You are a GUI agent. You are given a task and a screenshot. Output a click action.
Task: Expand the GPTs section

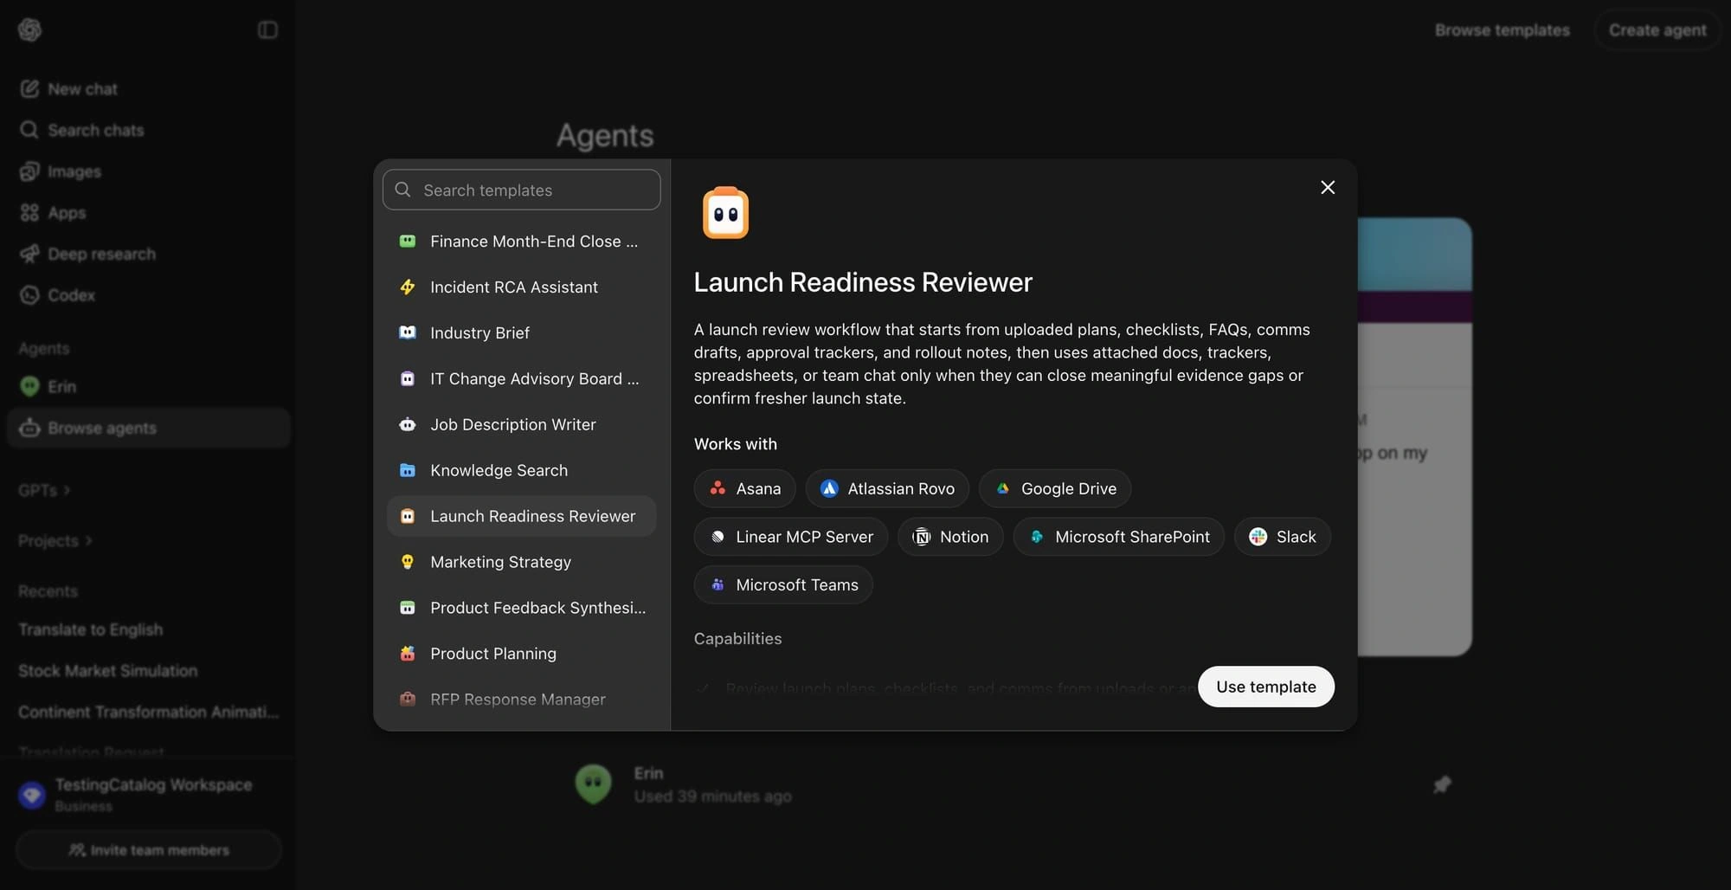tap(44, 490)
